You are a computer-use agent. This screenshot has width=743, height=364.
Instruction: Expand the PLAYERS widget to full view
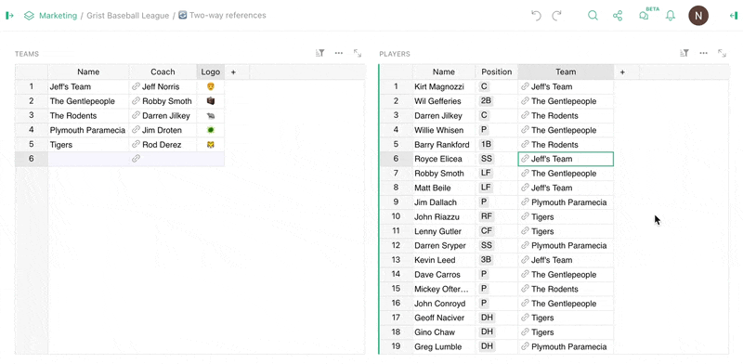pos(723,53)
